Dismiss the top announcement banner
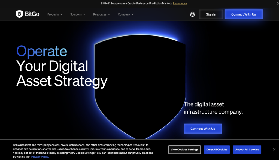The image size is (279, 160). click(x=278, y=3)
